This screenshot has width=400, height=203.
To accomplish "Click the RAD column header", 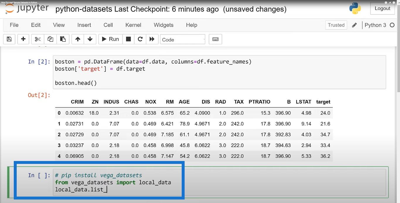I will pos(220,102).
